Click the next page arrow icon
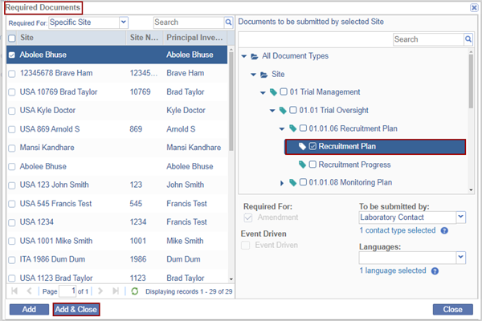The height and width of the screenshot is (321, 482). pos(98,291)
